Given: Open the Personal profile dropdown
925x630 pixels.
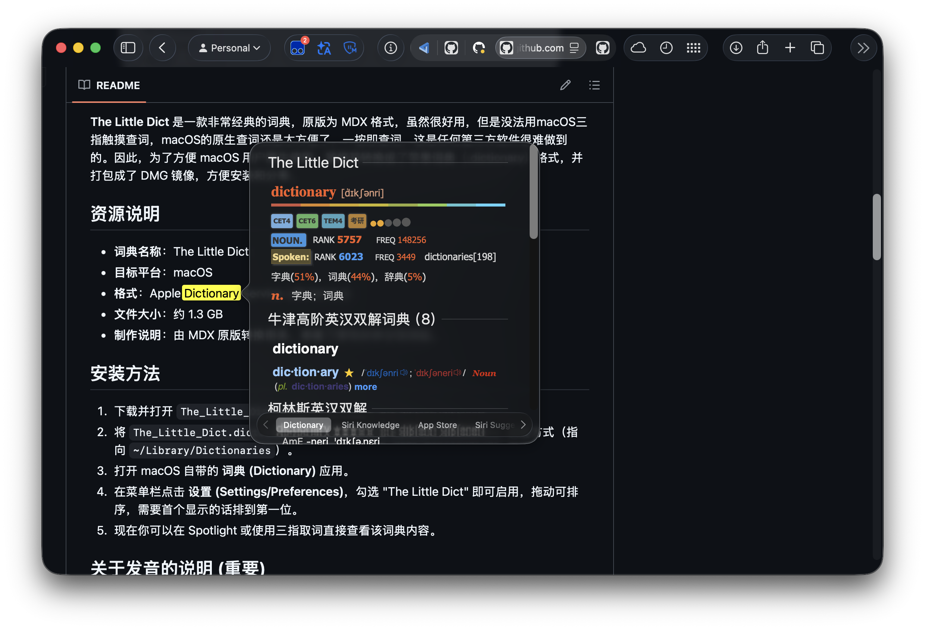Looking at the screenshot, I should [229, 48].
